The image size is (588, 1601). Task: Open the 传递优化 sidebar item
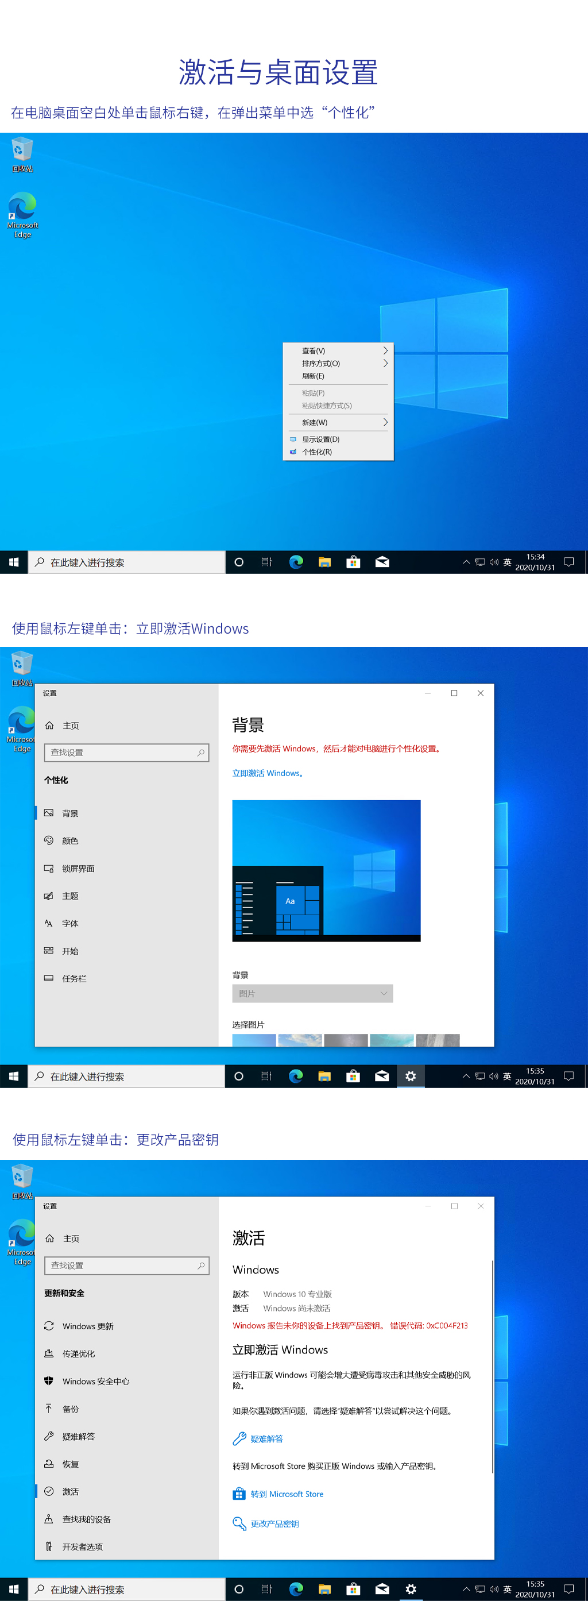[x=127, y=1353]
